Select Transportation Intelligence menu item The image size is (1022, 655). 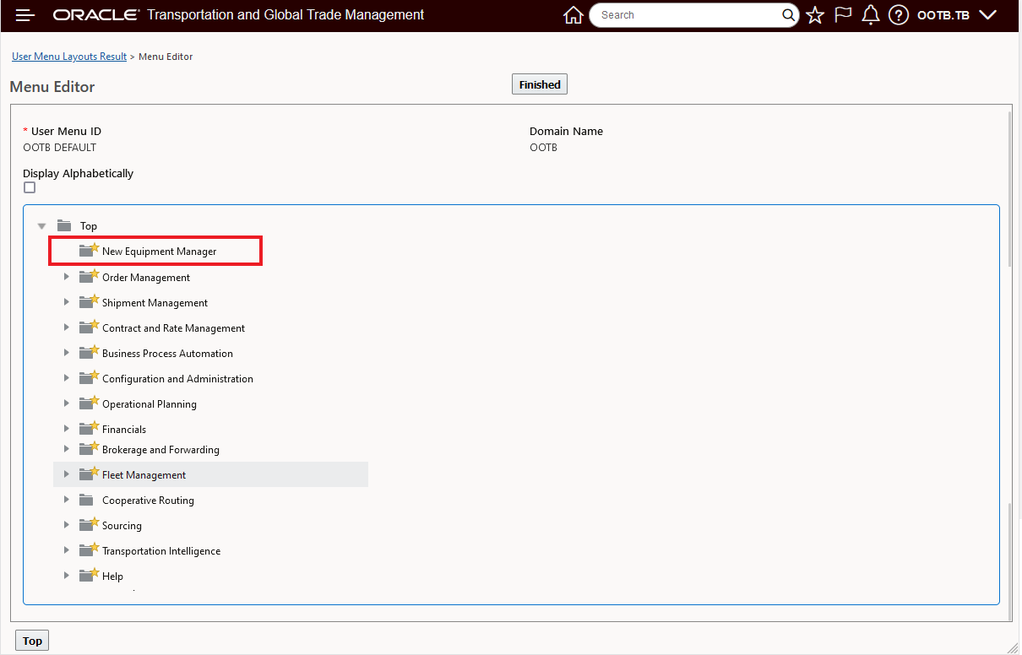tap(161, 551)
